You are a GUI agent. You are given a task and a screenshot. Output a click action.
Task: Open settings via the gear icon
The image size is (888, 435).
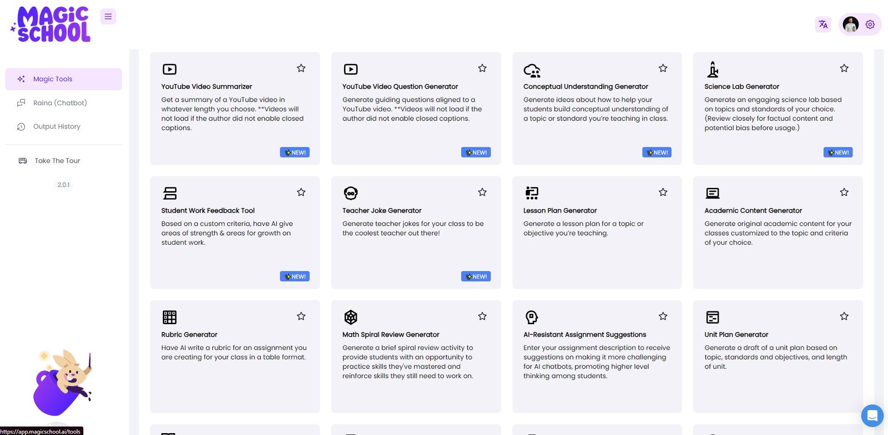point(870,24)
